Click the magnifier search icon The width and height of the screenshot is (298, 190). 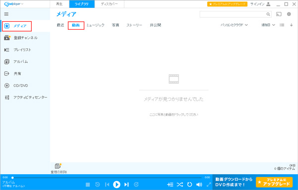click(x=268, y=14)
